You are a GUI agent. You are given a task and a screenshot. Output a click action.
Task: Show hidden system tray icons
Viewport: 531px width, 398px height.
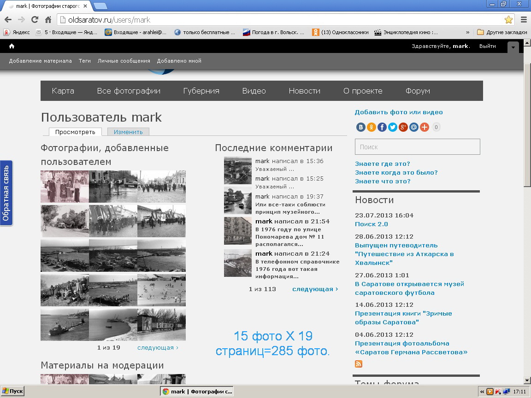point(482,392)
